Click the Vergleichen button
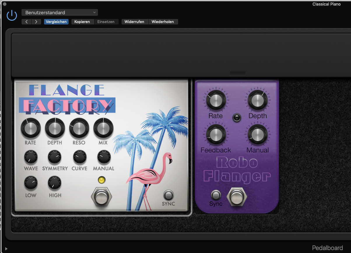 [x=56, y=22]
